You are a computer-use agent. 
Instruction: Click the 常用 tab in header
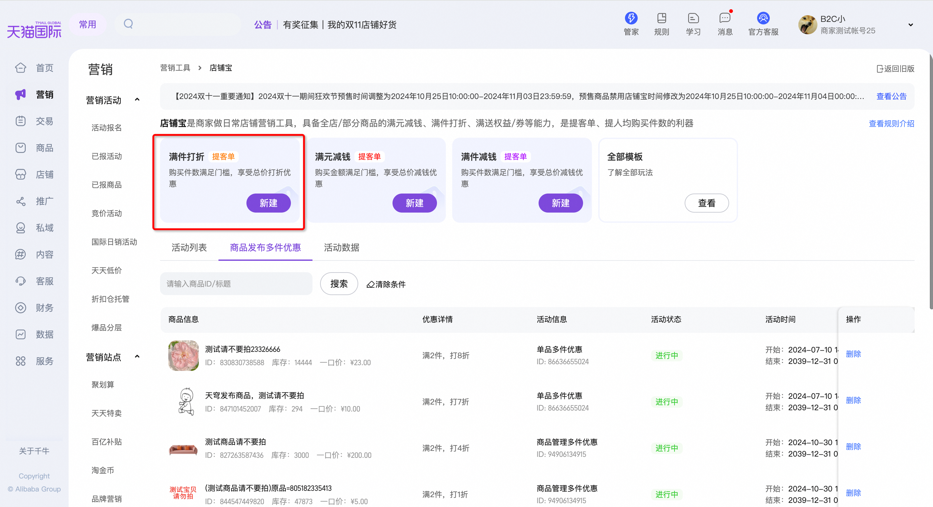coord(88,24)
